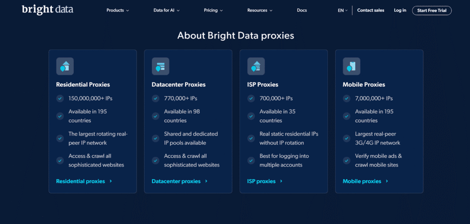Click checkmark icon beside 770,000+ IPs
This screenshot has height=224, width=470.
155,98
